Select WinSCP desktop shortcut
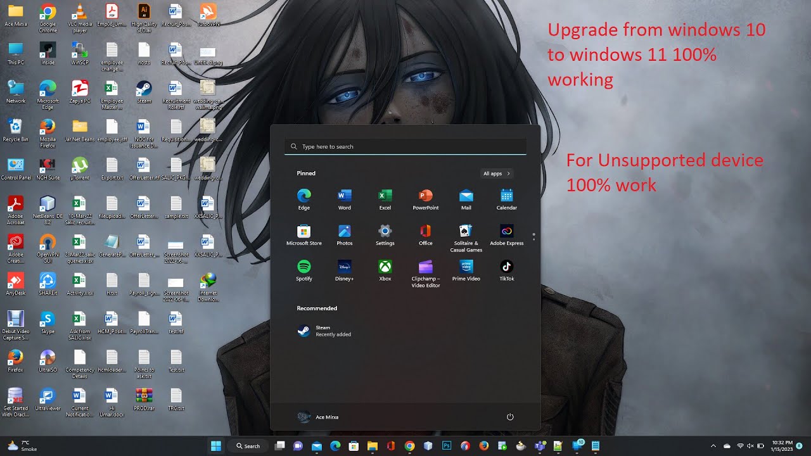Screen dimensions: 811x456 click(80, 54)
